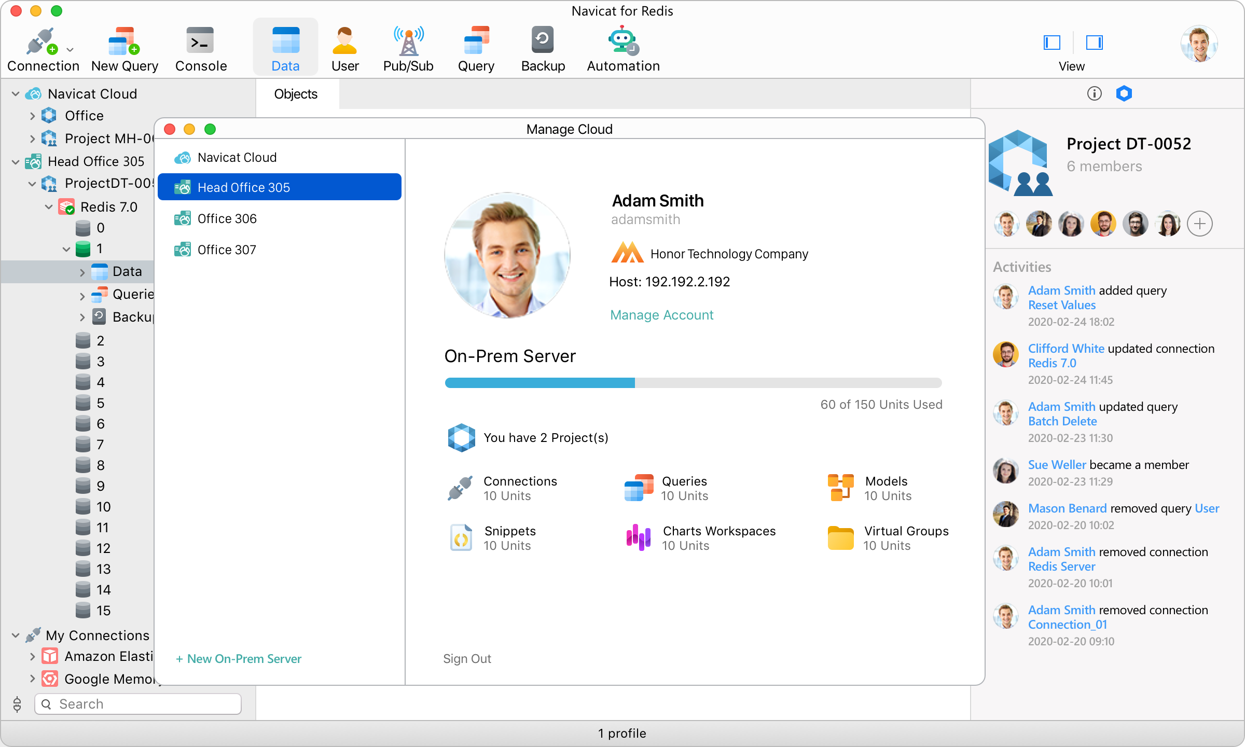Show the general information panel icon
Viewport: 1245px width, 747px height.
click(x=1094, y=93)
